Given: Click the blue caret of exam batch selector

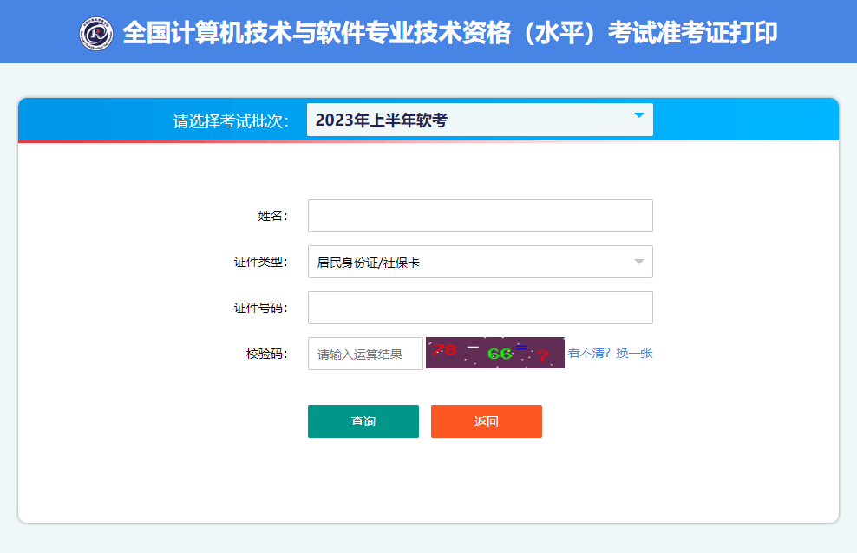Looking at the screenshot, I should click(x=639, y=115).
